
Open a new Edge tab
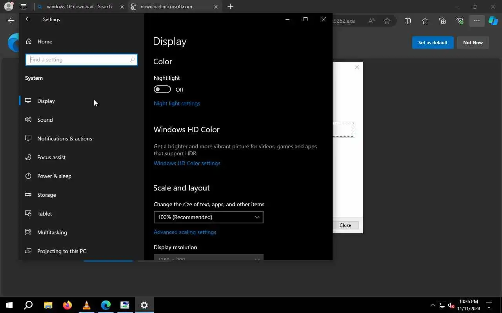pyautogui.click(x=230, y=7)
